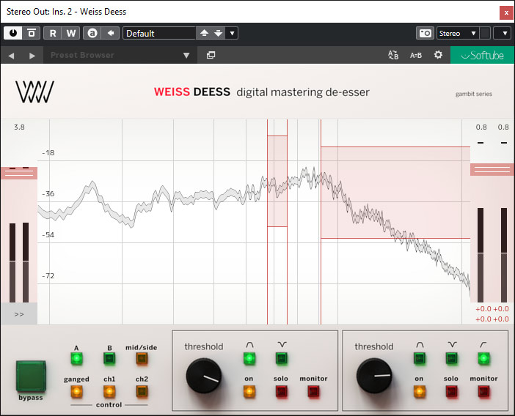The image size is (515, 416).
Task: Click the first band's threshold knob
Action: [203, 377]
